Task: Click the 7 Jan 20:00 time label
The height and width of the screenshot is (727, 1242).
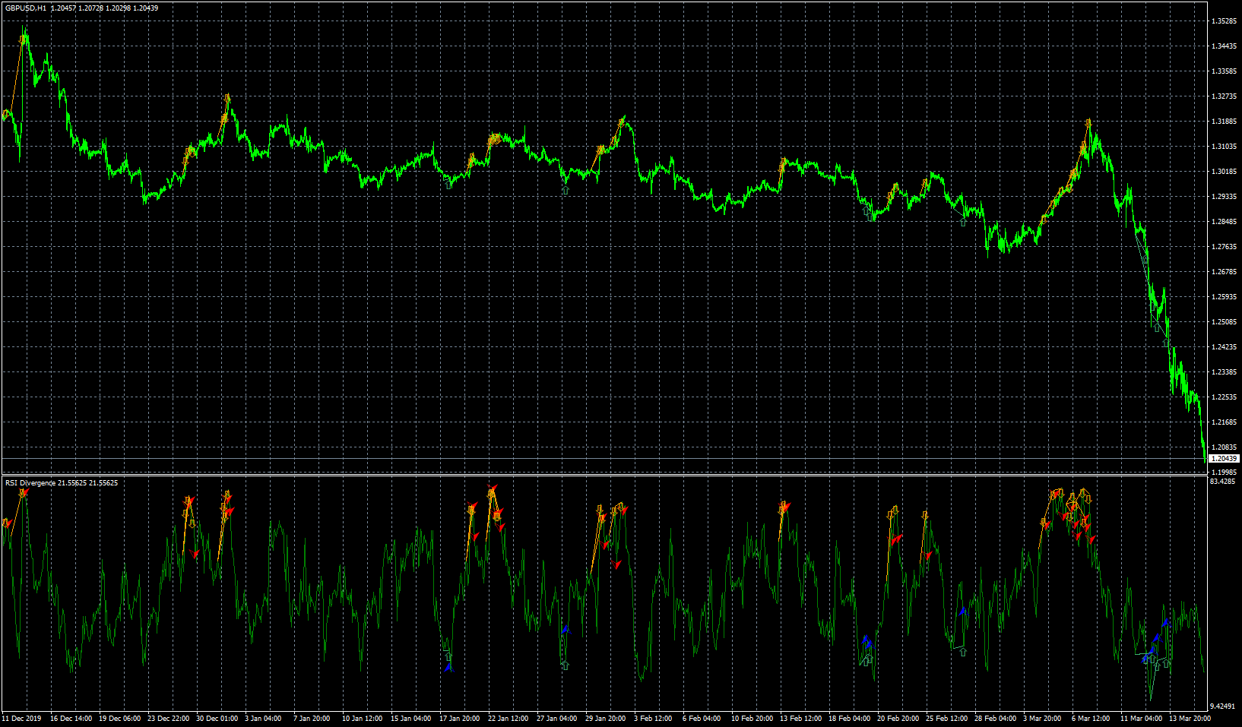Action: tap(312, 718)
